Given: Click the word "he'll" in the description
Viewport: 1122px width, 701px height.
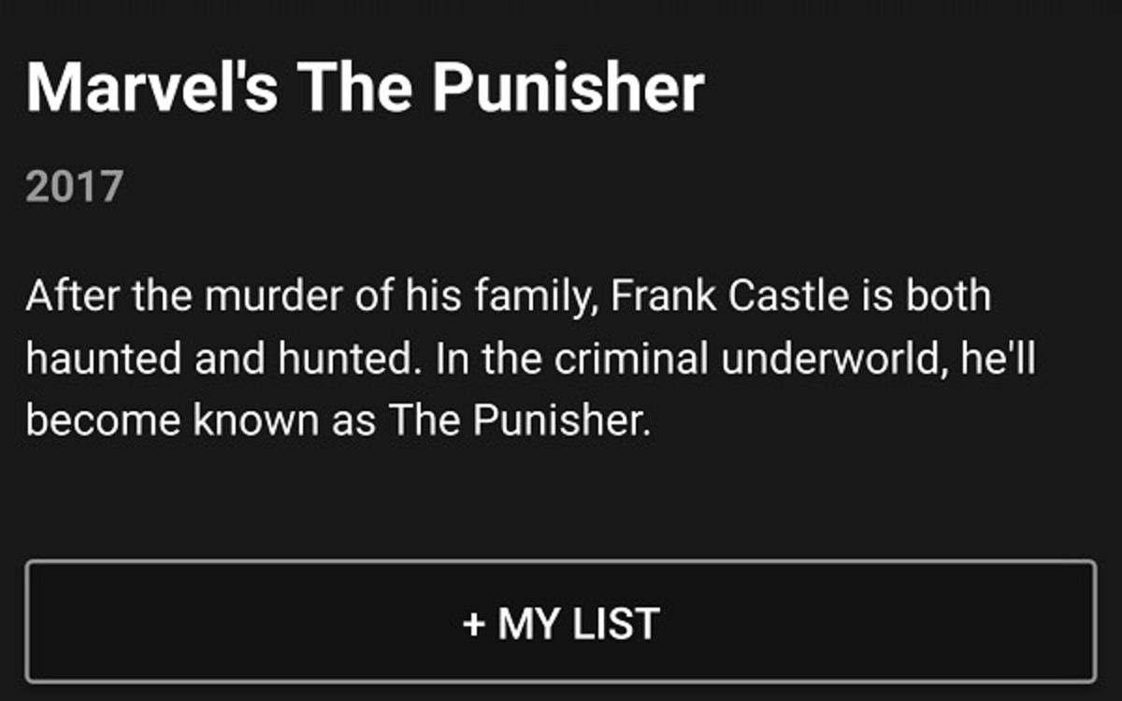Looking at the screenshot, I should 999,359.
